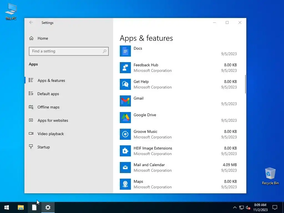Image resolution: width=284 pixels, height=213 pixels.
Task: Click the HEIF Image Extensions icon
Action: pos(125,151)
